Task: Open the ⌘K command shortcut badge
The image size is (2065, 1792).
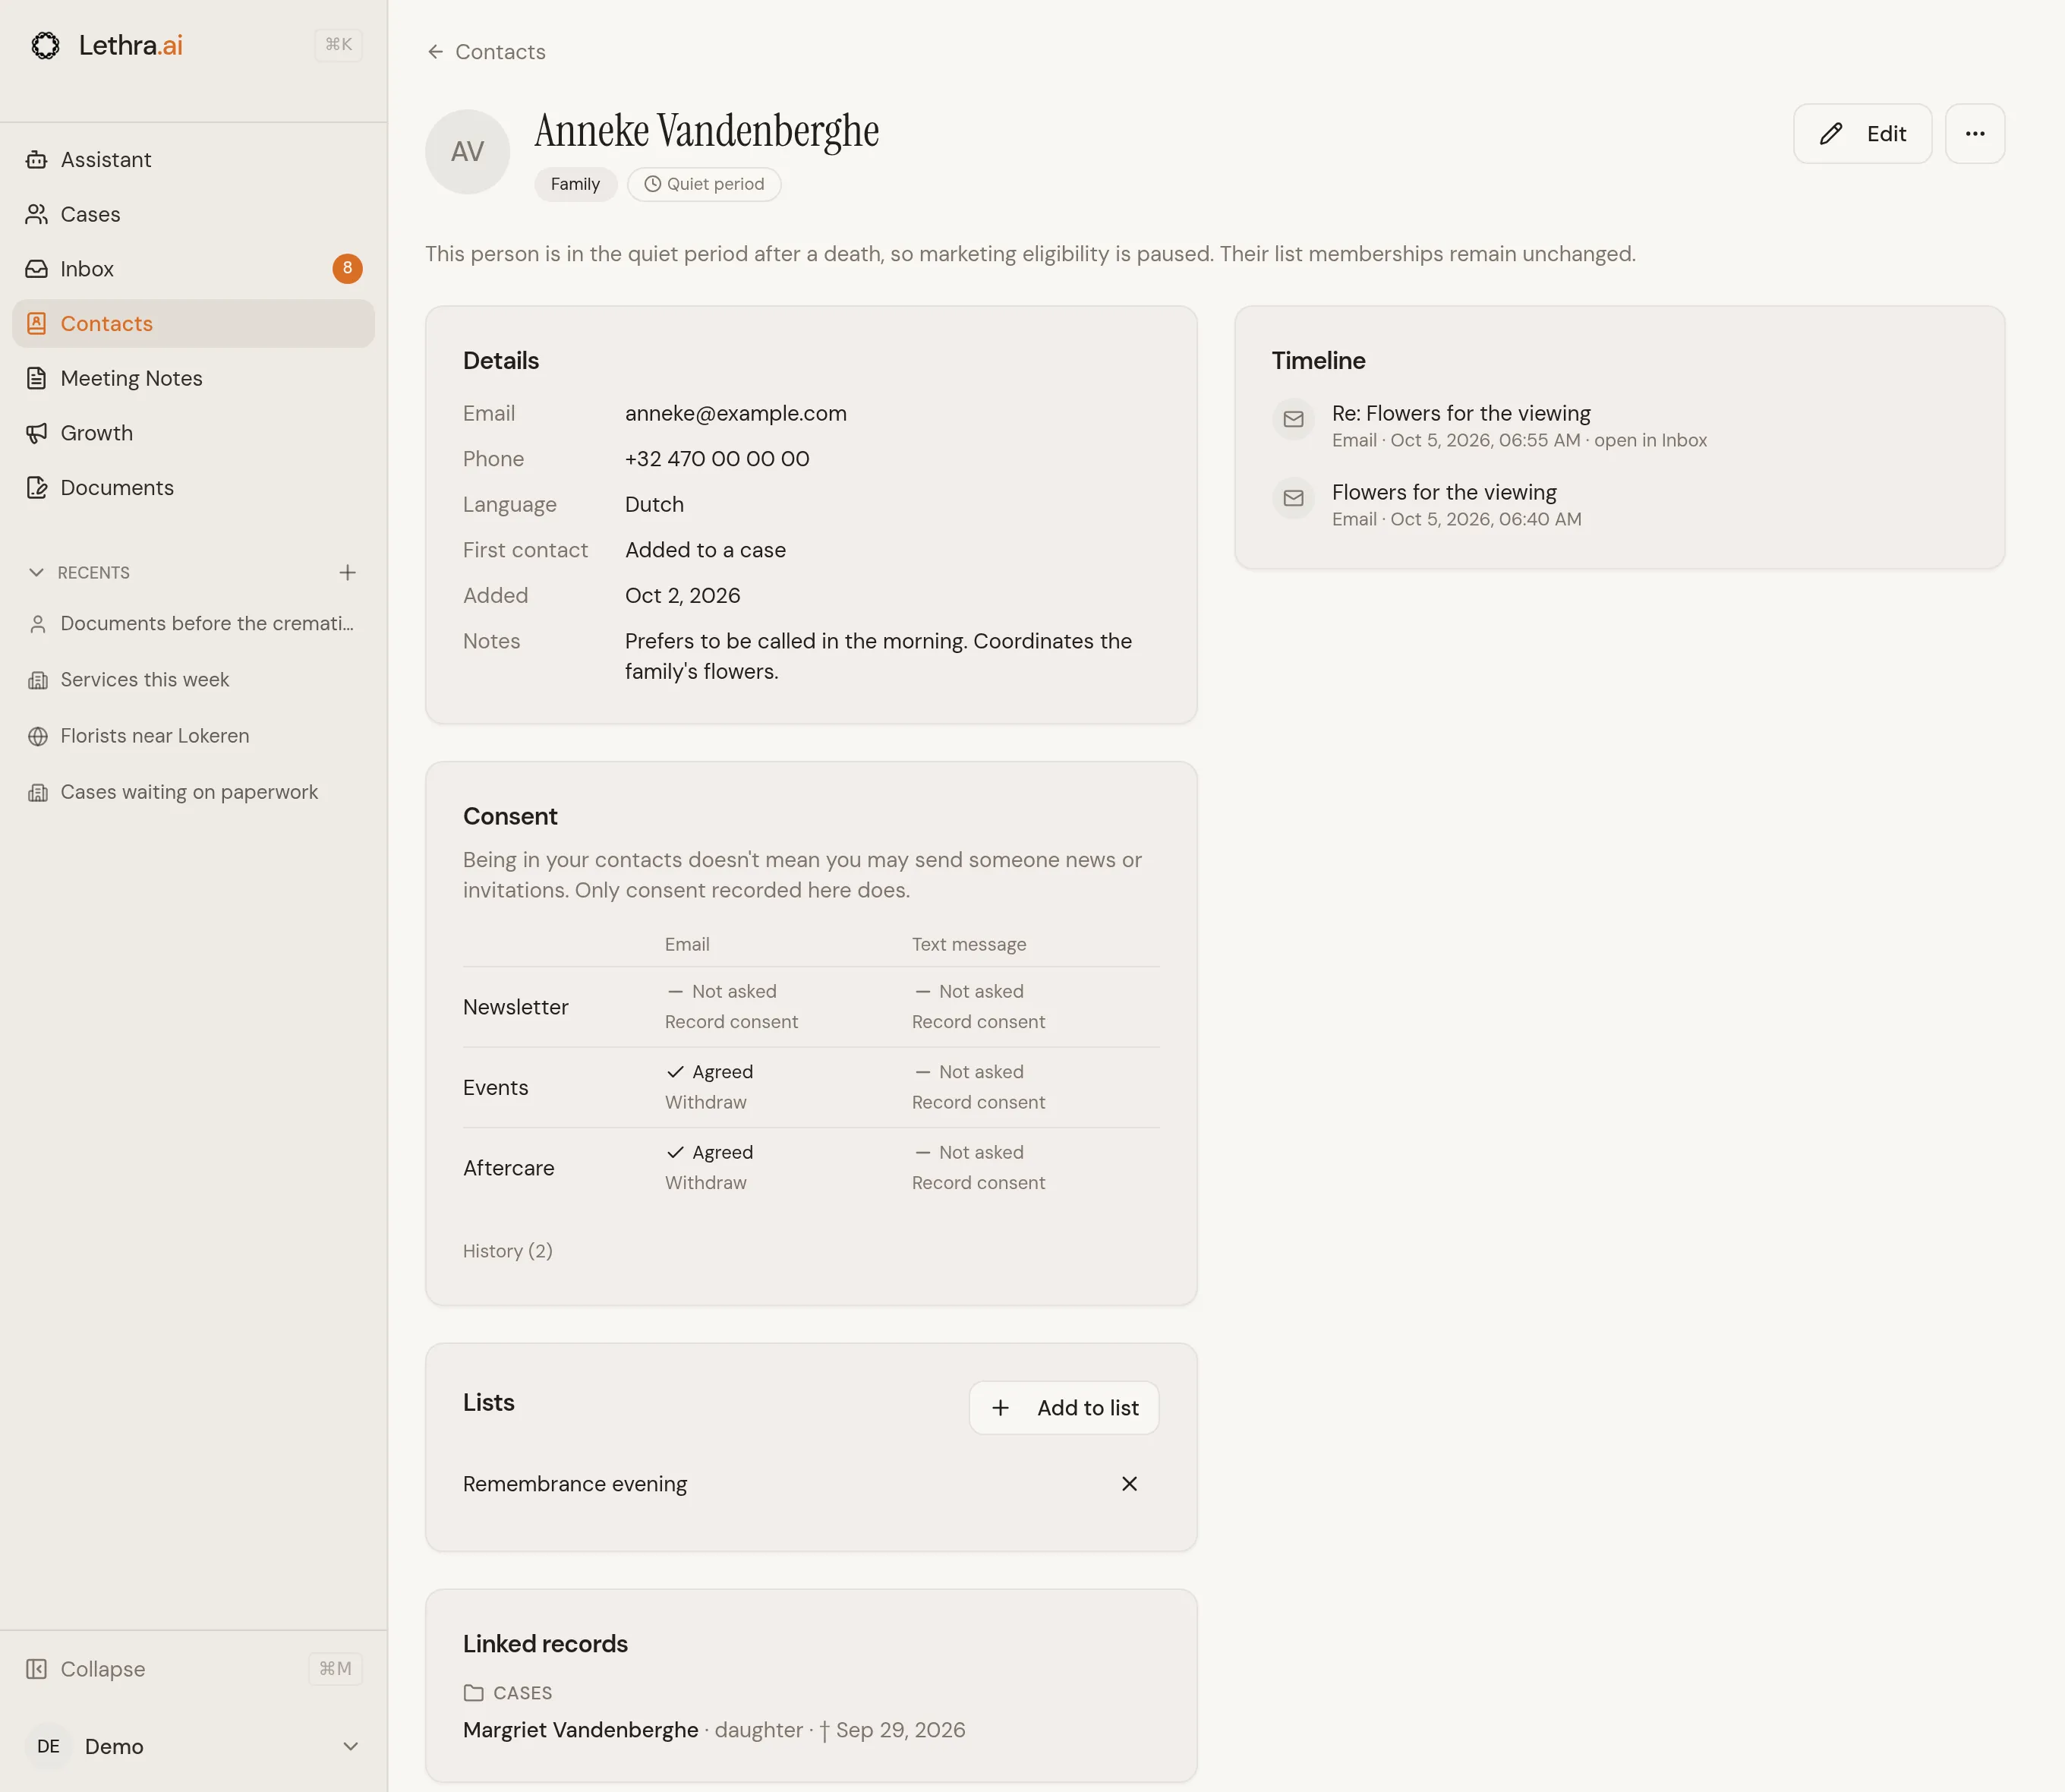Action: (x=338, y=45)
